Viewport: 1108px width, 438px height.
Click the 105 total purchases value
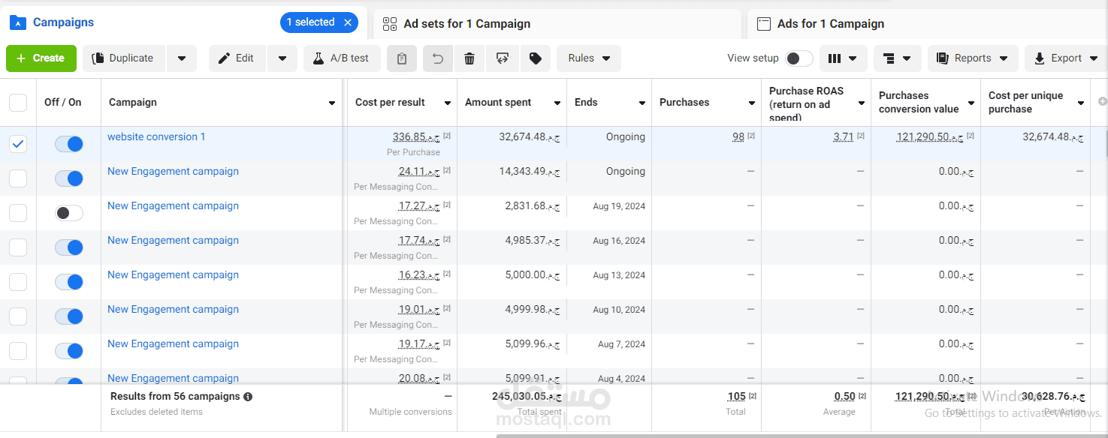(x=737, y=396)
